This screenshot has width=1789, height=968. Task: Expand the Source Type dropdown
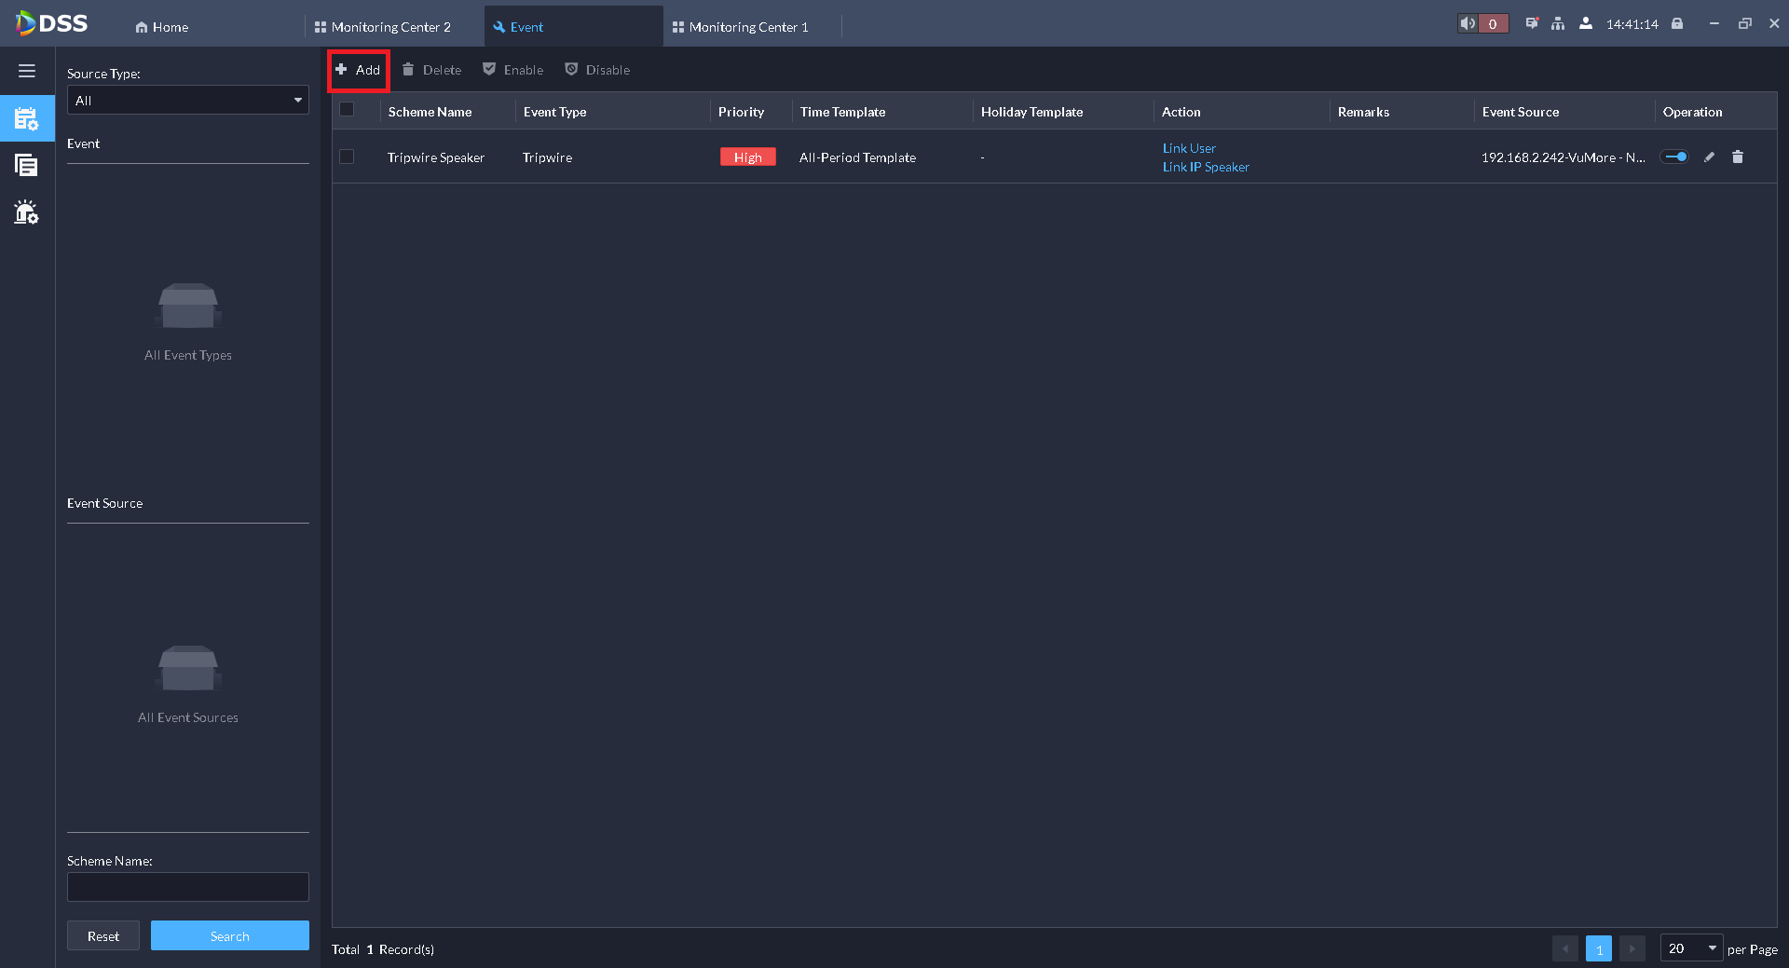click(188, 101)
